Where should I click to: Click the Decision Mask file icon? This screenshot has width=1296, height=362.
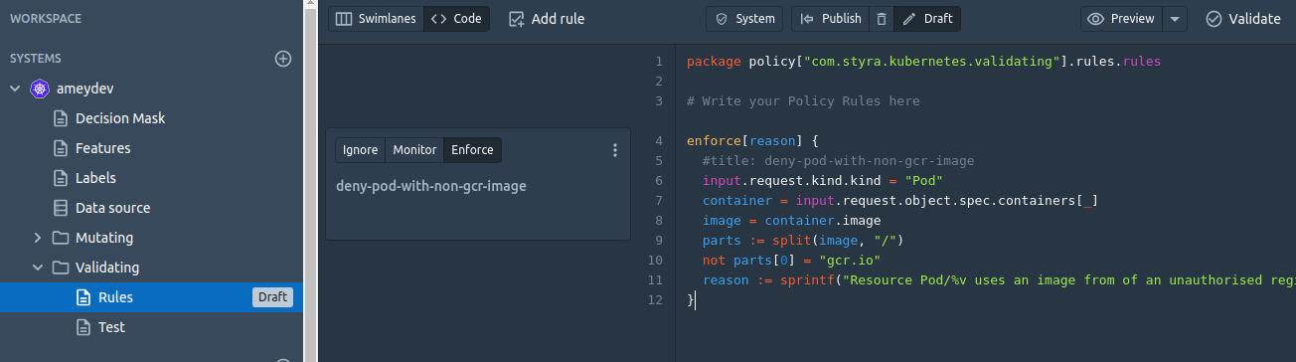click(61, 118)
